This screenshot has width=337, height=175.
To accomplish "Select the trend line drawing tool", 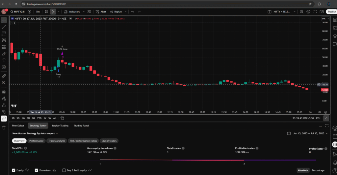I will point(4,27).
